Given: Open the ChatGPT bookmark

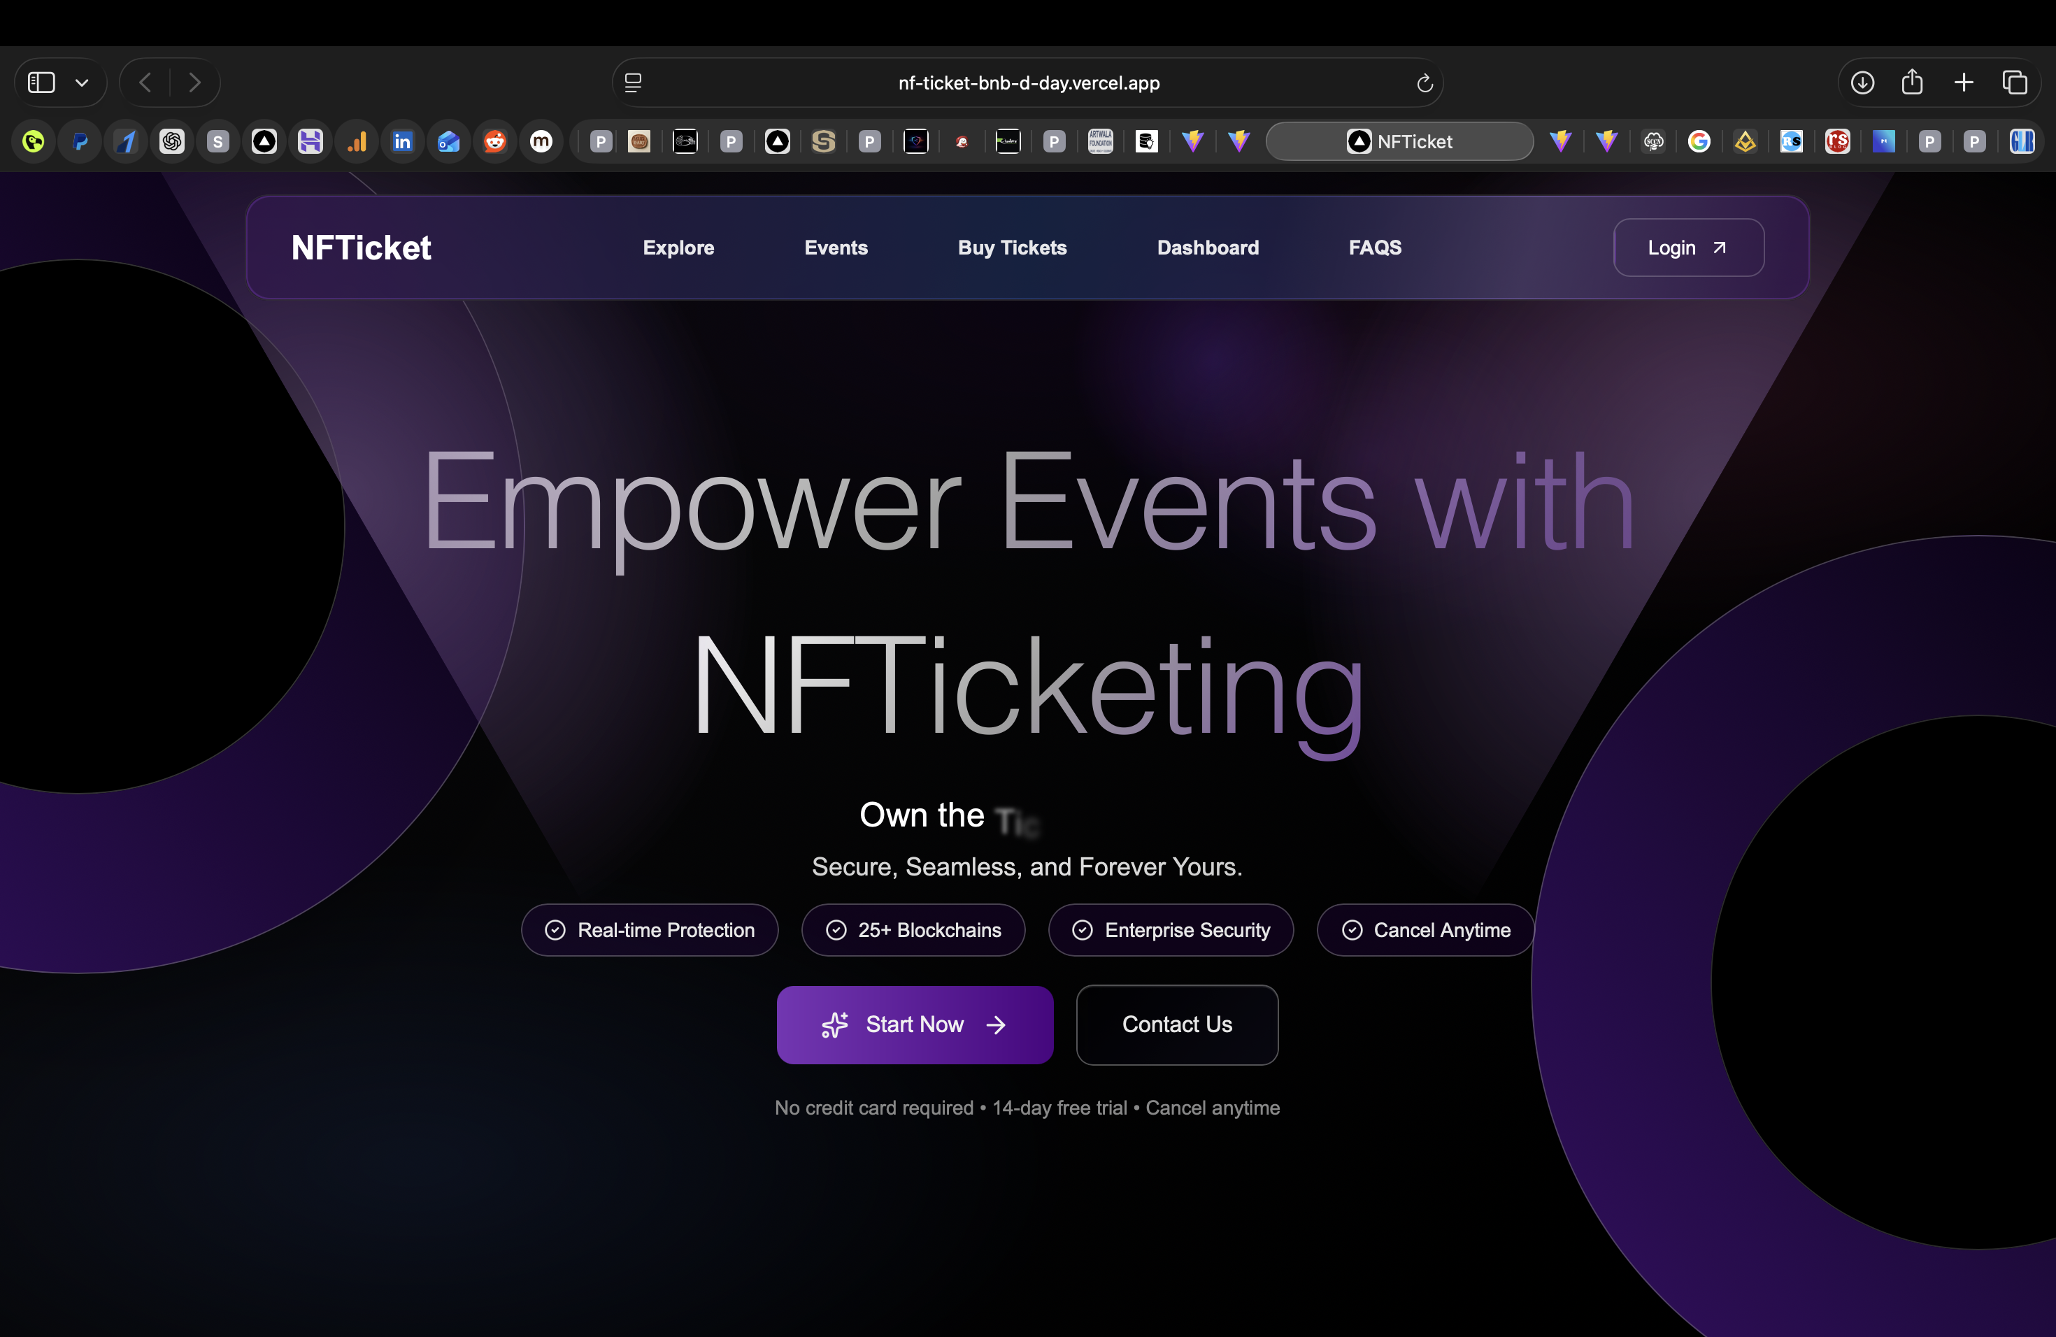Looking at the screenshot, I should [172, 141].
